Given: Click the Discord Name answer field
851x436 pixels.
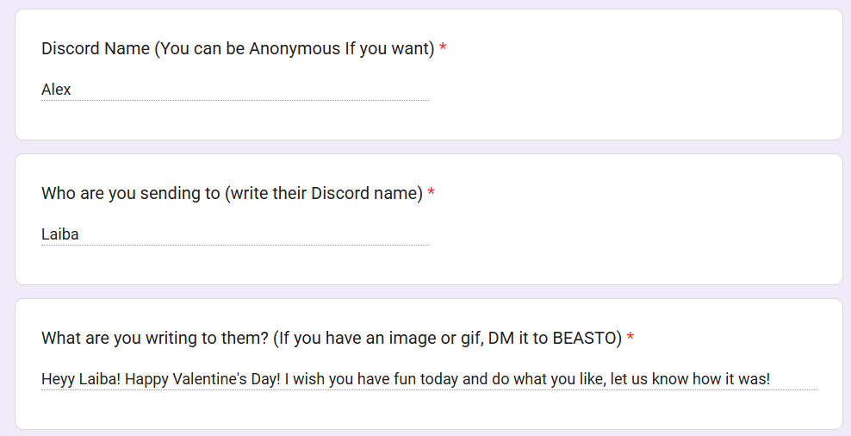Looking at the screenshot, I should 234,90.
